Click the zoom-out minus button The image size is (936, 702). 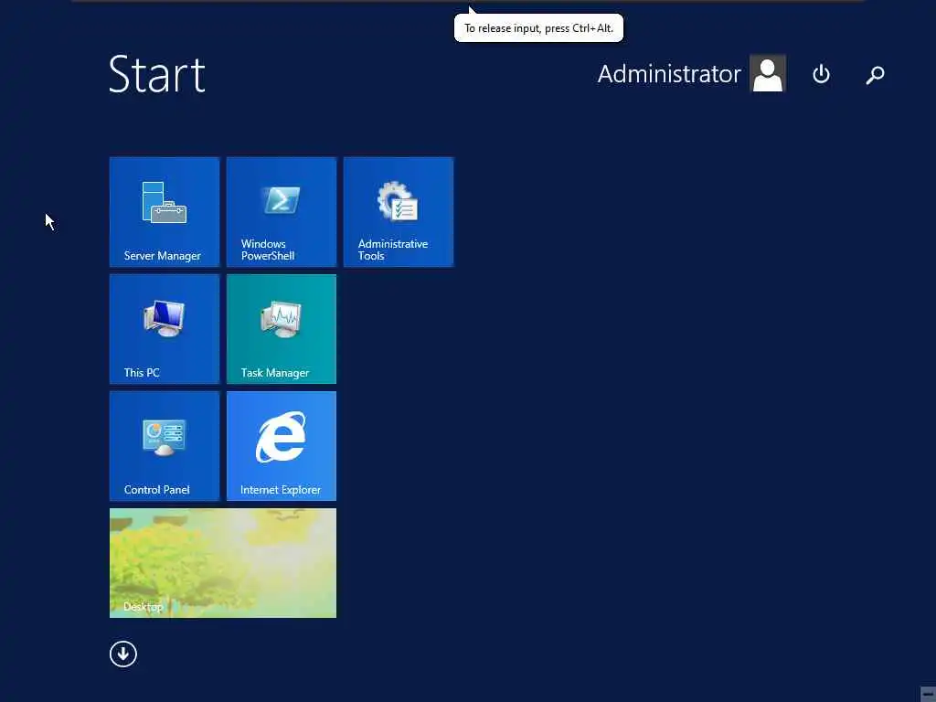[x=928, y=695]
